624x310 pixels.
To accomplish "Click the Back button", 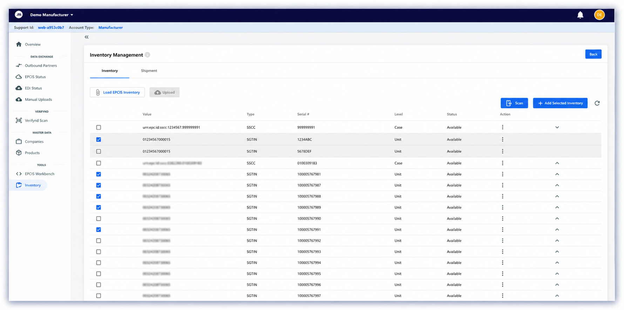I will (593, 54).
